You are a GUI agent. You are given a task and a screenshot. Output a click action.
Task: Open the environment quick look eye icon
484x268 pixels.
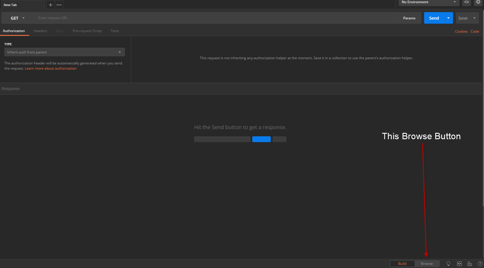(466, 2)
